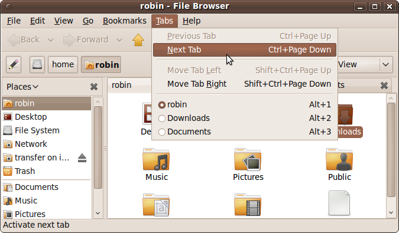
Task: Minimize the File Browser window
Action: click(360, 6)
